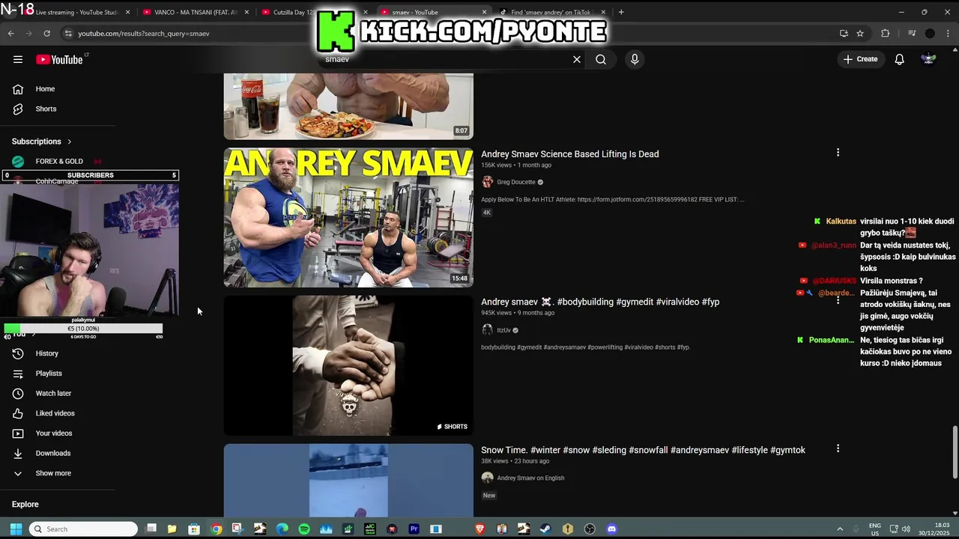This screenshot has width=959, height=539.
Task: Open Chrome tab search dropdown
Action: [x=10, y=12]
